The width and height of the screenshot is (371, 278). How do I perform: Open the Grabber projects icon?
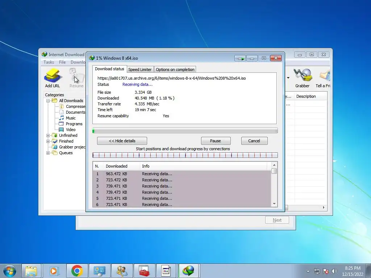click(55, 147)
